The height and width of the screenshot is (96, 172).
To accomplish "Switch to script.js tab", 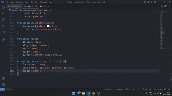I will (45, 6).
